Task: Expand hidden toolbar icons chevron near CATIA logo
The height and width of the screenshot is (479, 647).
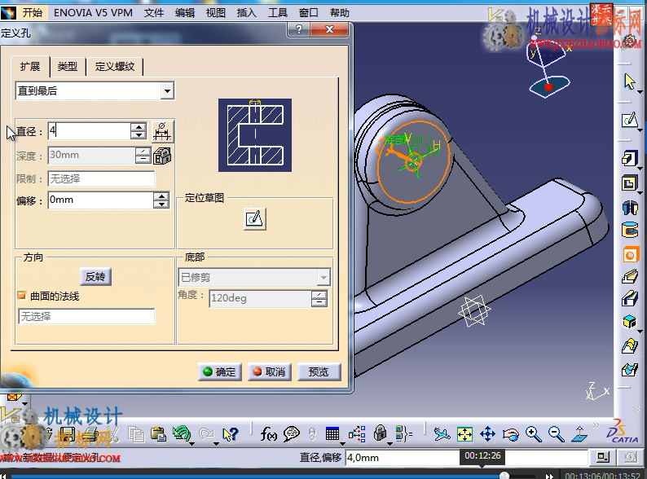Action: tap(596, 425)
